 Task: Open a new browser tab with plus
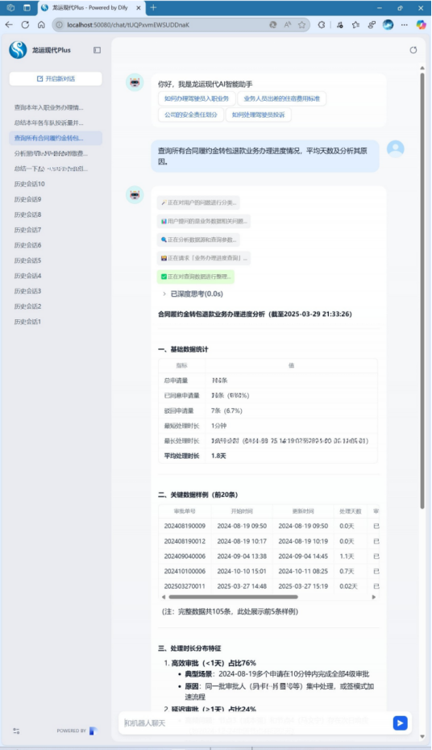pos(153,7)
